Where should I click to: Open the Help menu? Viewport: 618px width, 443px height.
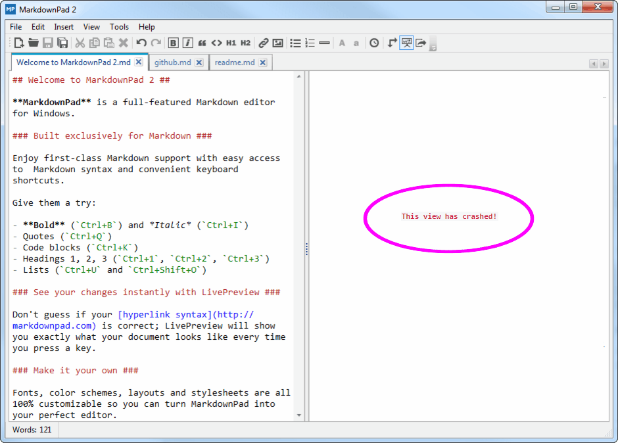147,27
